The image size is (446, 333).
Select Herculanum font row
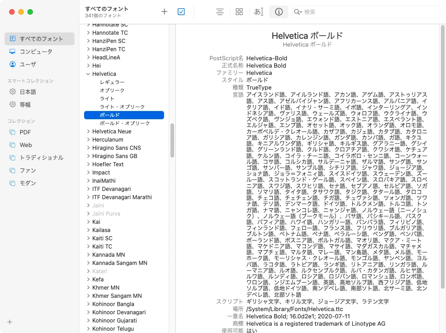124,140
